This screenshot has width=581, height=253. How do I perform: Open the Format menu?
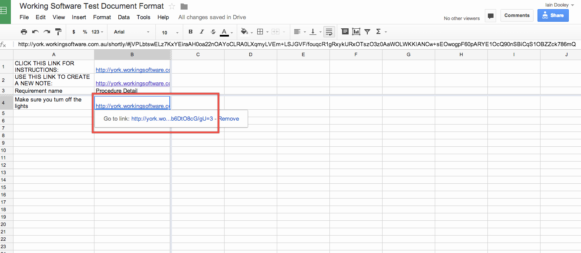pyautogui.click(x=102, y=17)
